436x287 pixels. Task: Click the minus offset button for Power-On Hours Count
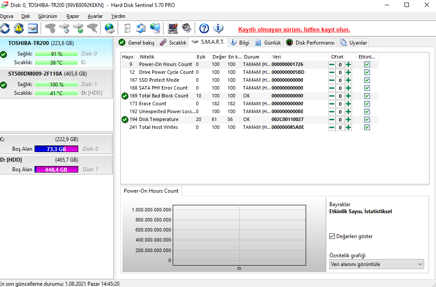(x=332, y=65)
